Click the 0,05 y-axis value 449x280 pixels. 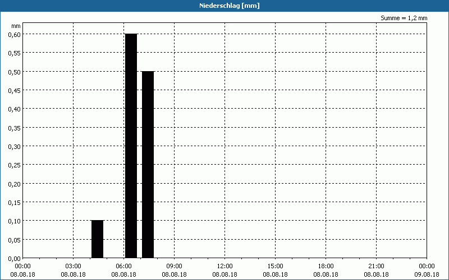coord(15,240)
